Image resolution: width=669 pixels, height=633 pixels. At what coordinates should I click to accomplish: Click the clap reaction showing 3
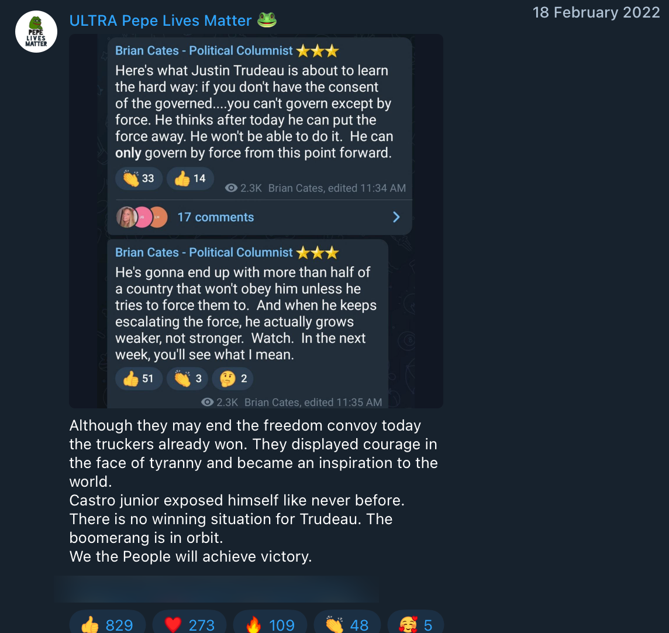(x=187, y=379)
